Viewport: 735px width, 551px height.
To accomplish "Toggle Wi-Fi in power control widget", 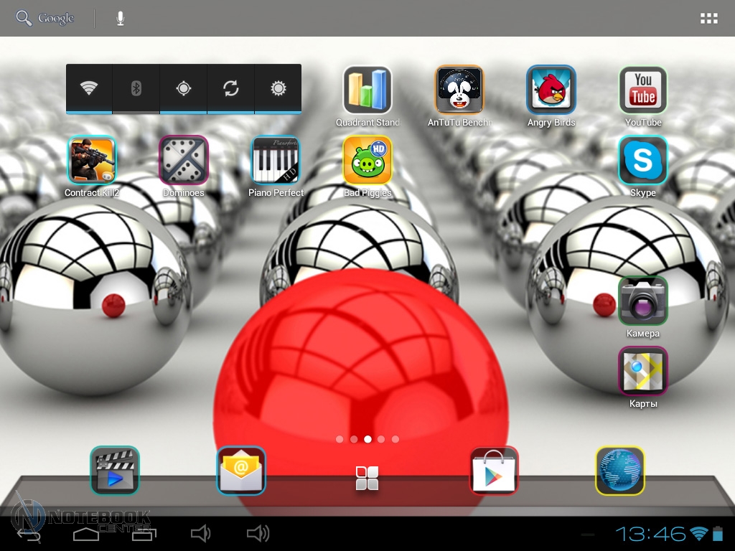I will [89, 89].
